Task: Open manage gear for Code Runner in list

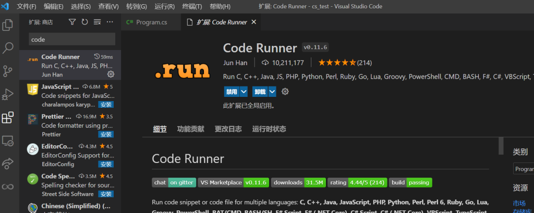Action: click(x=111, y=74)
